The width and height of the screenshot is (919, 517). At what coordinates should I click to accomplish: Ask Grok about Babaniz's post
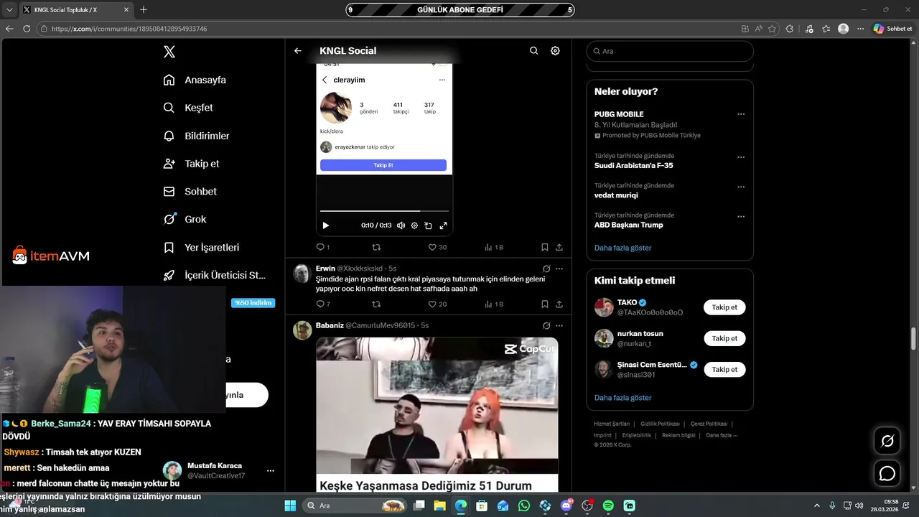546,325
